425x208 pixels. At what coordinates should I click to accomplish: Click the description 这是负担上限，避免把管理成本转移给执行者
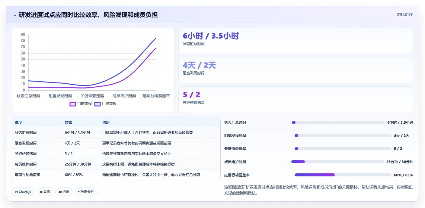[139, 164]
